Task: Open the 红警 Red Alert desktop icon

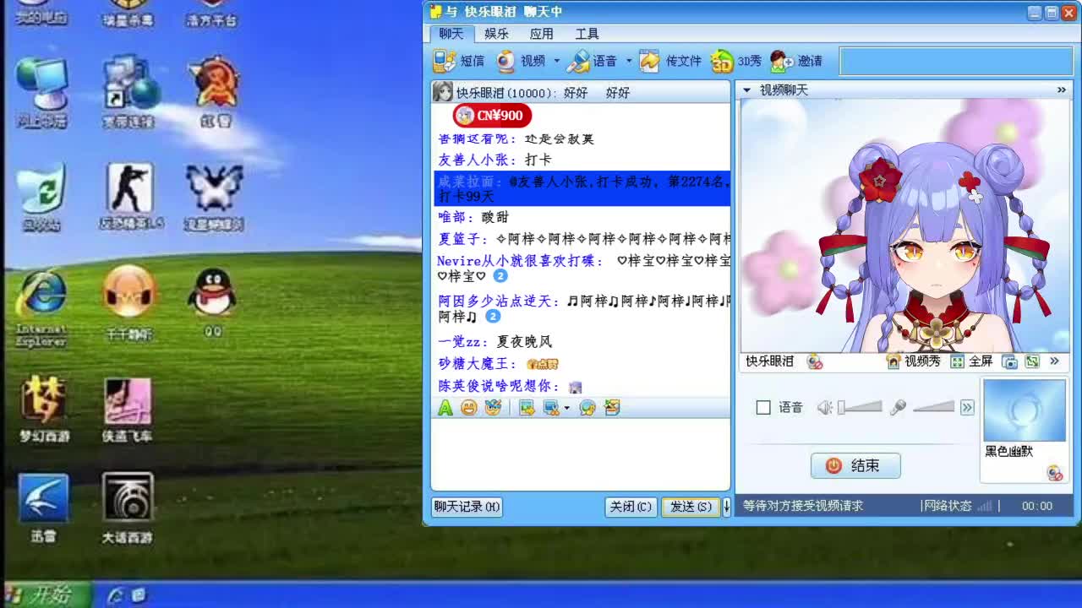Action: pos(216,93)
